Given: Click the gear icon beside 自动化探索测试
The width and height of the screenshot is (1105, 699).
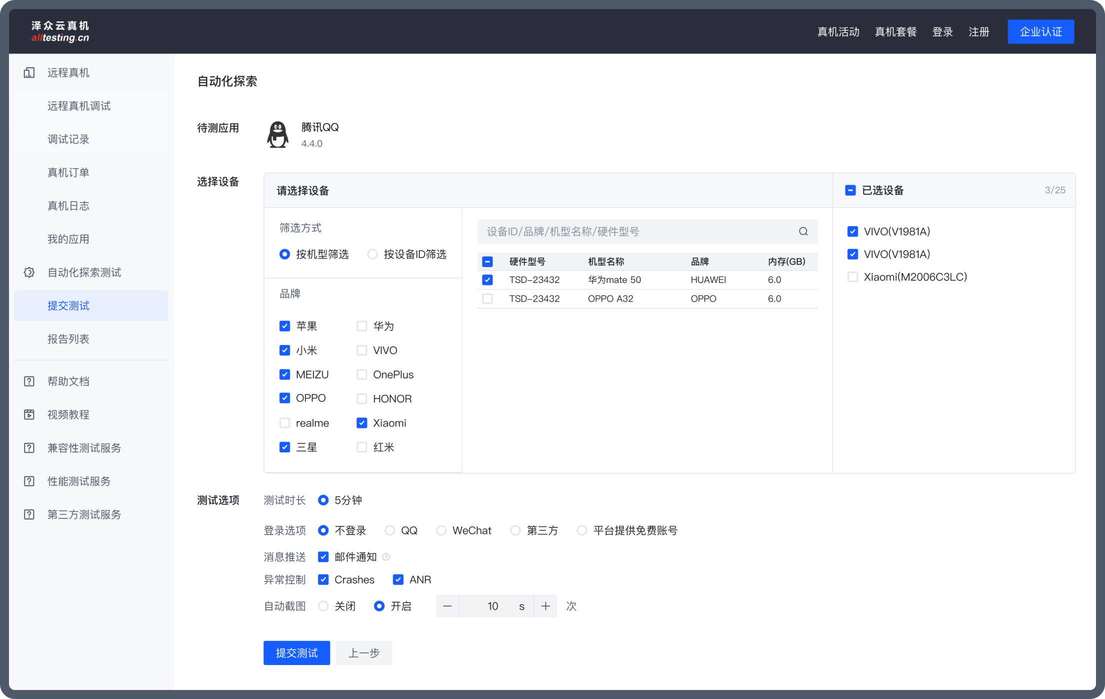Looking at the screenshot, I should (x=29, y=272).
